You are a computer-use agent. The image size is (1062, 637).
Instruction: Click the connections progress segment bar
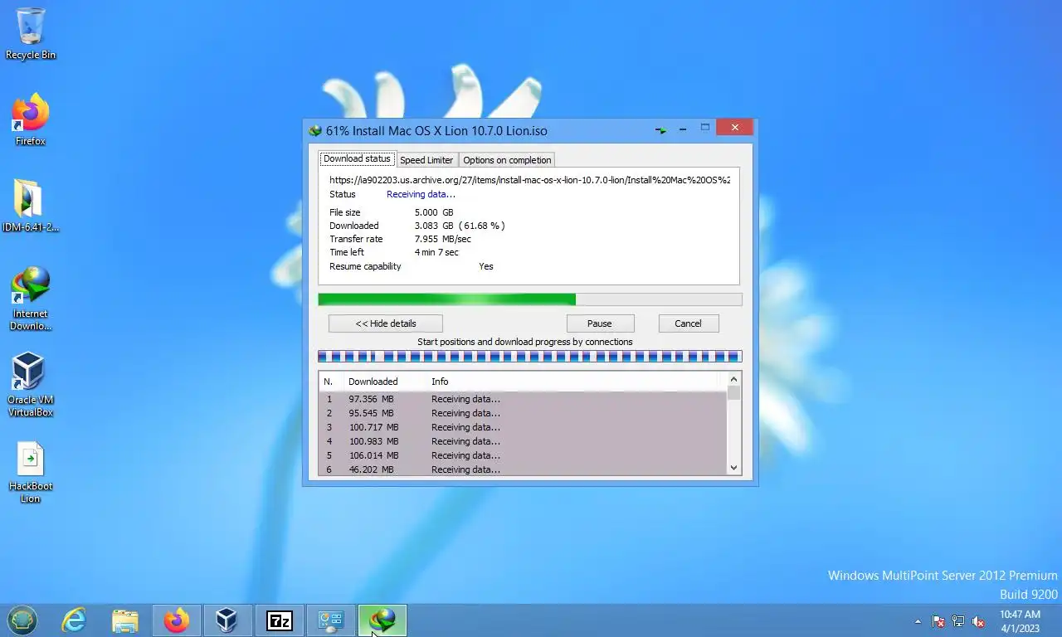530,357
